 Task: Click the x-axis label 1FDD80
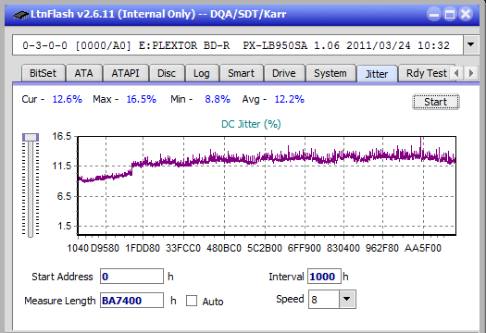pos(143,248)
